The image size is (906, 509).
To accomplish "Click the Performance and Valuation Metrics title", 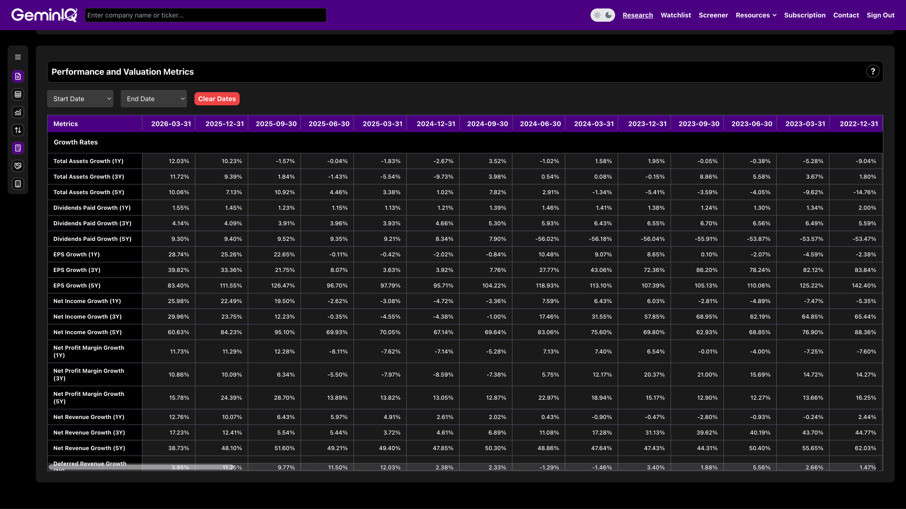I will pyautogui.click(x=123, y=72).
